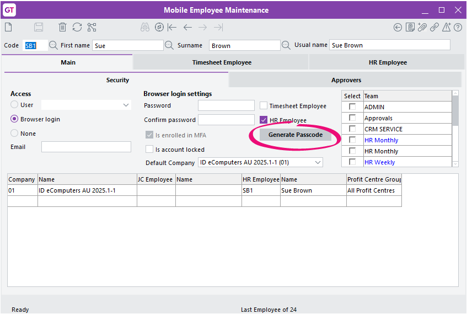Screen dimensions: 467x314
Task: Click the Delete trash can icon
Action: coord(62,28)
